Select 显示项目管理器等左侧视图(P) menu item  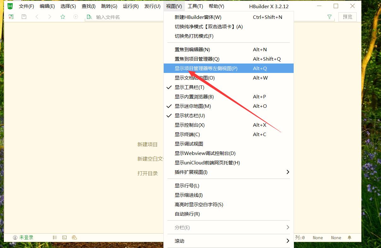[x=206, y=68]
